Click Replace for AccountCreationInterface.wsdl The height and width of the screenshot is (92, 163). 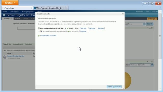pyautogui.click(x=92, y=28)
